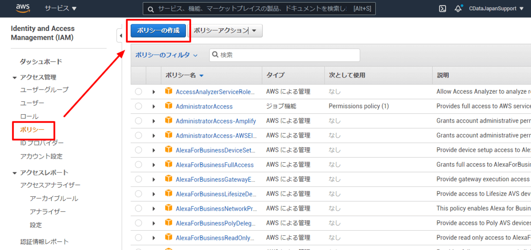Click policy box icon for AdministratorAccess-Amplify

tap(168, 120)
